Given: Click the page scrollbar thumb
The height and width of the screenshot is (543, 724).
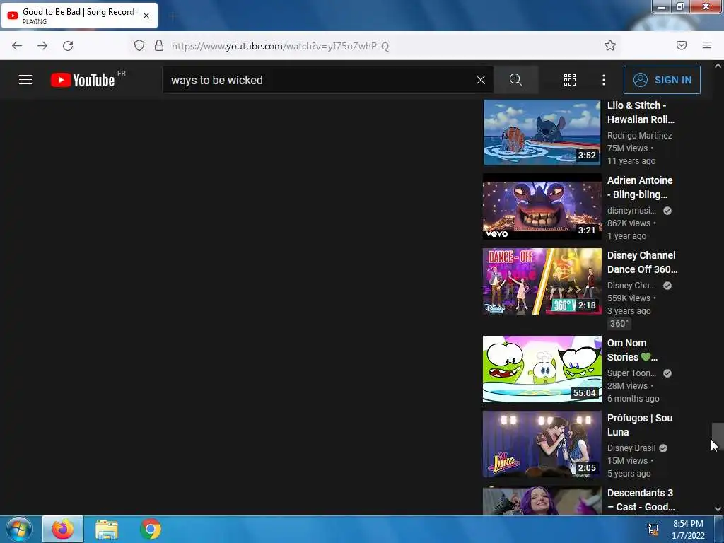Looking at the screenshot, I should (718, 435).
